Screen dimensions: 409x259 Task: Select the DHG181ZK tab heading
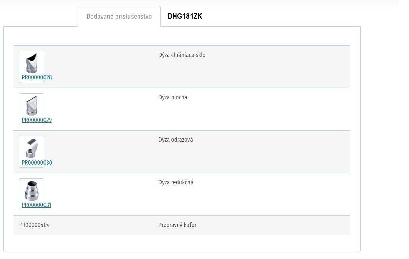pos(185,16)
